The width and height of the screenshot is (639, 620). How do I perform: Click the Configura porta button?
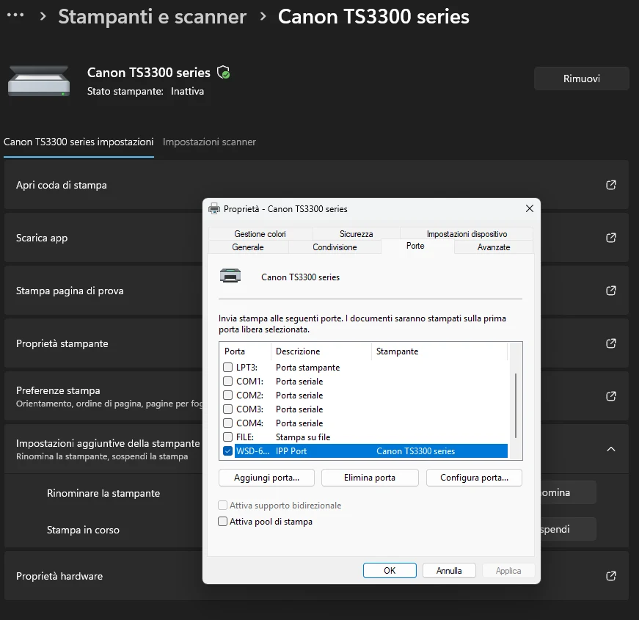click(x=474, y=478)
